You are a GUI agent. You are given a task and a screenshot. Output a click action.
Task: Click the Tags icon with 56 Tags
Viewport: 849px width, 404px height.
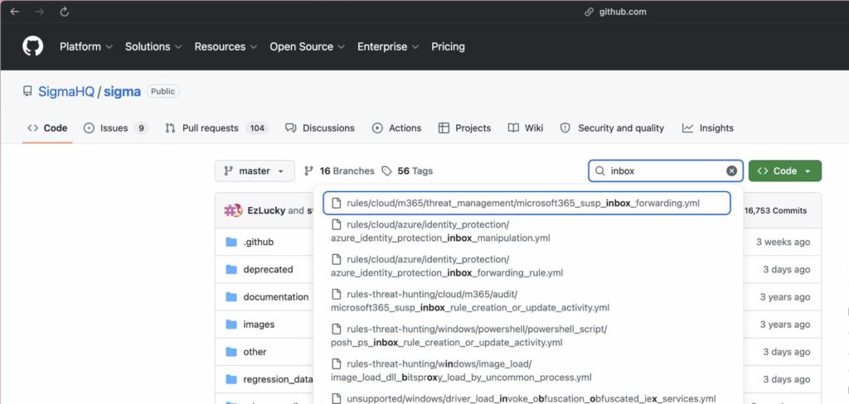[x=386, y=171]
